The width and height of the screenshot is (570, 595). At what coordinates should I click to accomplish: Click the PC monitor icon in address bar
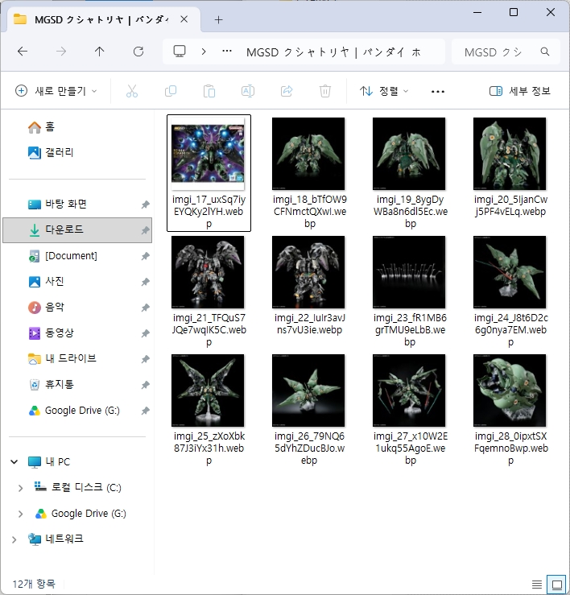[x=180, y=52]
